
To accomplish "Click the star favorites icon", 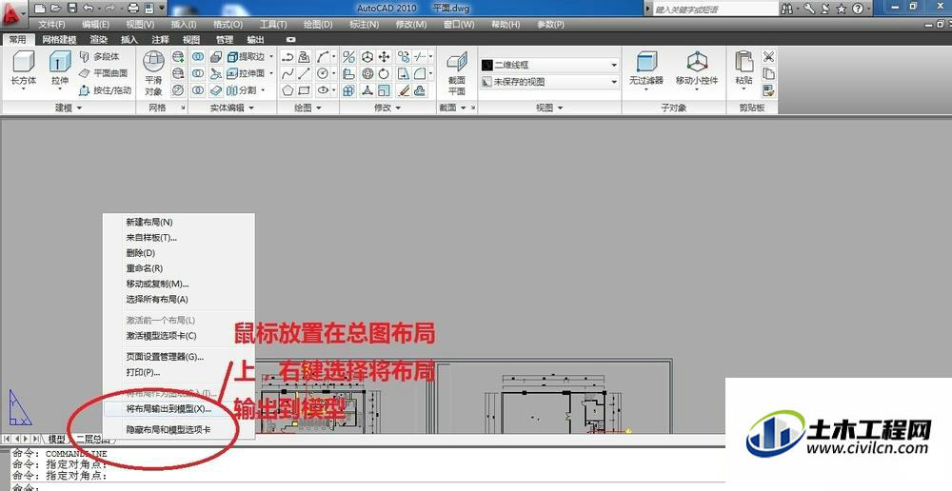I will coord(841,9).
